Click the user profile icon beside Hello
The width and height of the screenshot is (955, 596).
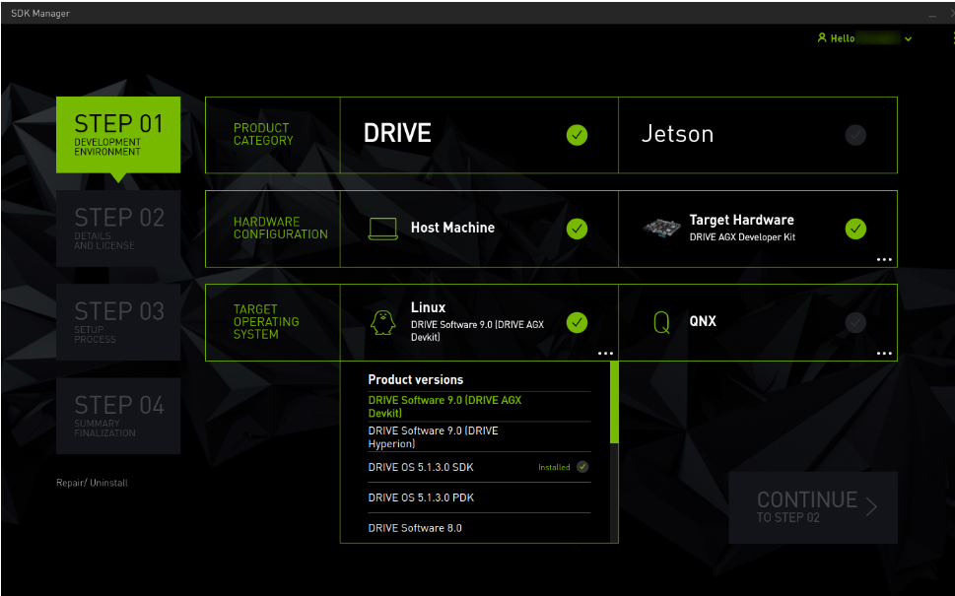point(821,37)
